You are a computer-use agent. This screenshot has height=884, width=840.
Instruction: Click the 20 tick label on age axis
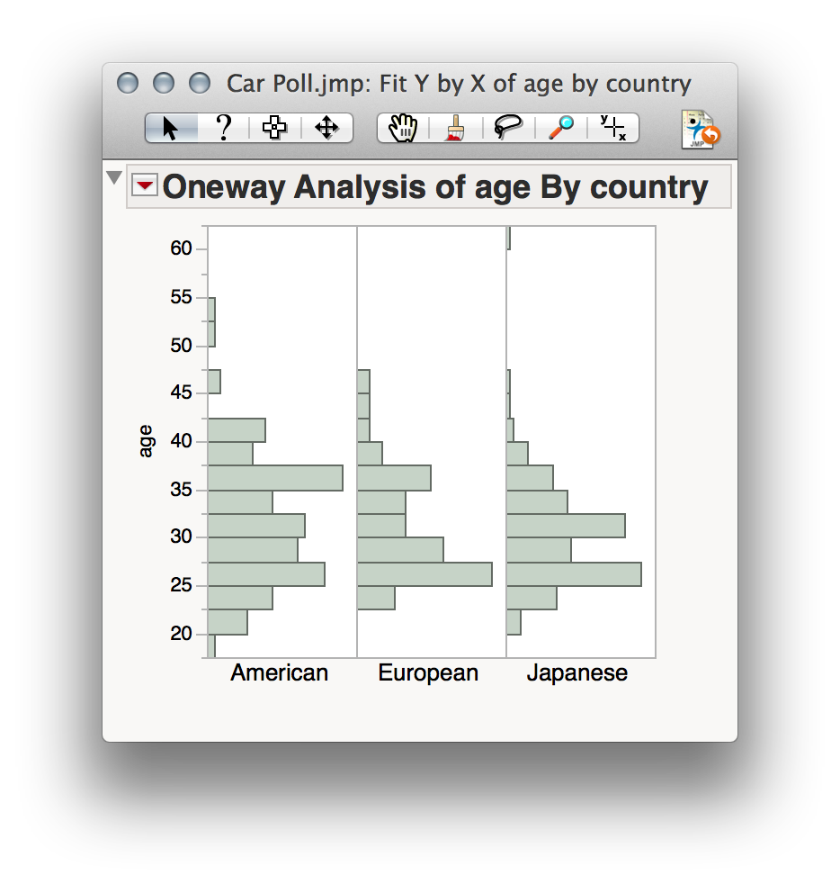(182, 634)
